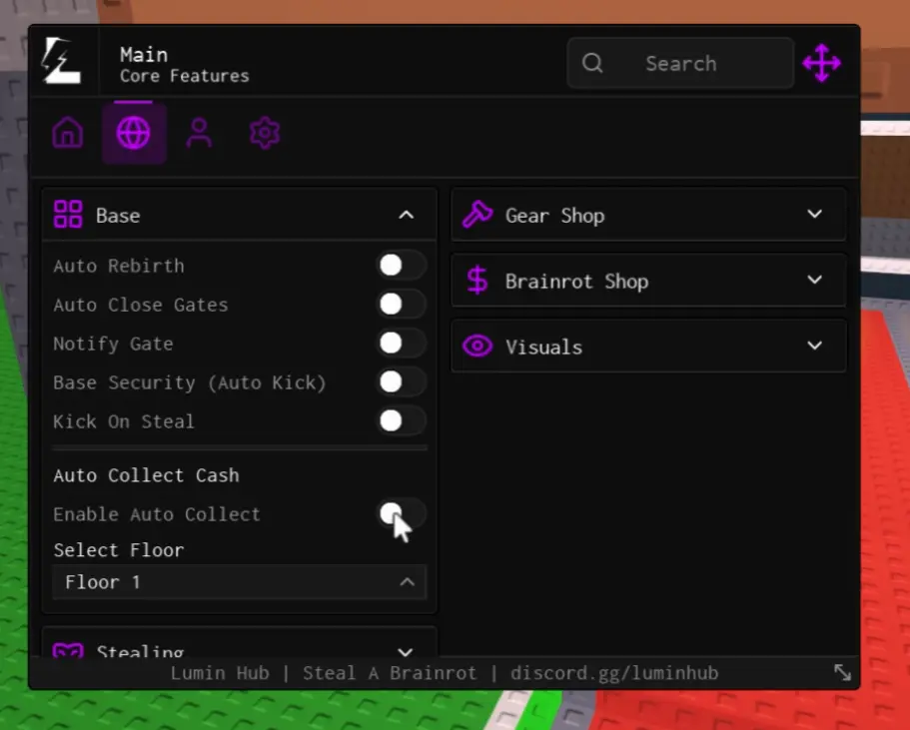This screenshot has width=910, height=730.
Task: Turn on Kick On Steal
Action: 401,421
